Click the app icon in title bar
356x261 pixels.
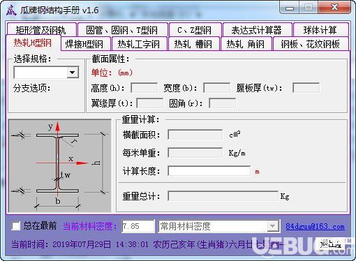[x=11, y=10]
